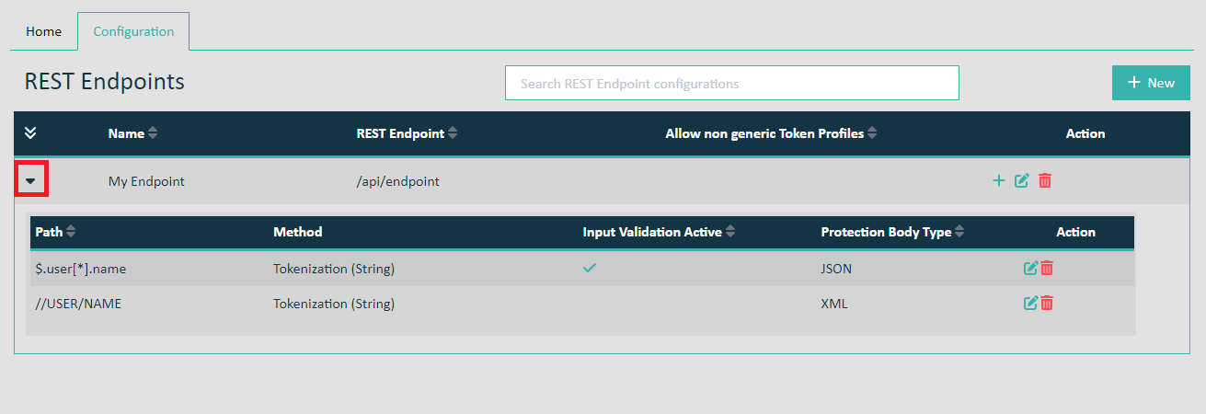
Task: Sort by REST Endpoint column
Action: pyautogui.click(x=453, y=133)
